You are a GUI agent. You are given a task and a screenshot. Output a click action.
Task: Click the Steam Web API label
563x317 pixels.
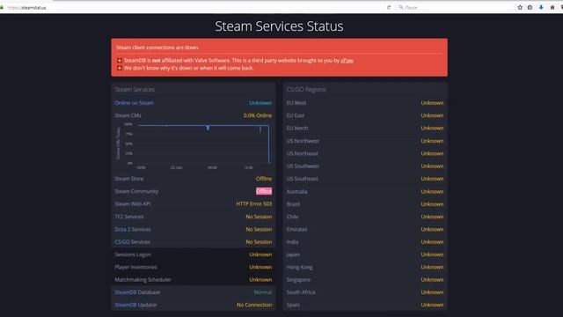pyautogui.click(x=133, y=203)
